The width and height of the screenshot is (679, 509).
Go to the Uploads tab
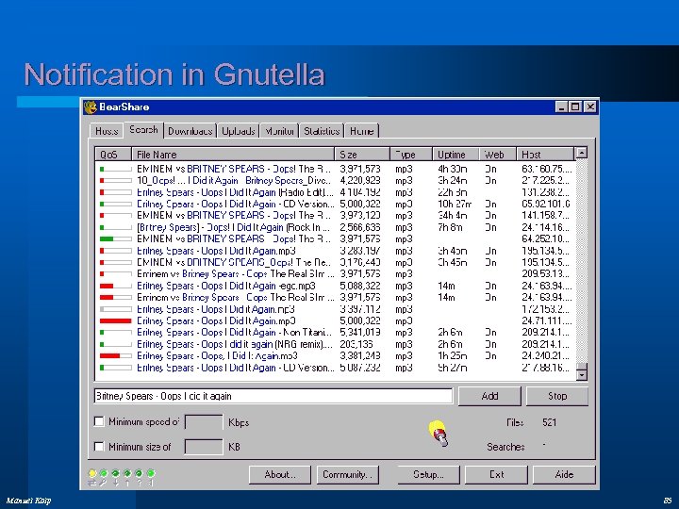click(238, 131)
